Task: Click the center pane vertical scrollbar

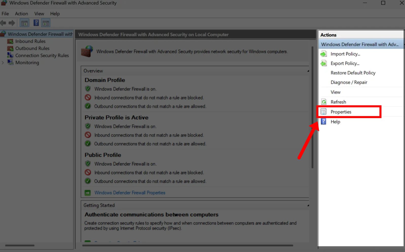Action: point(312,107)
